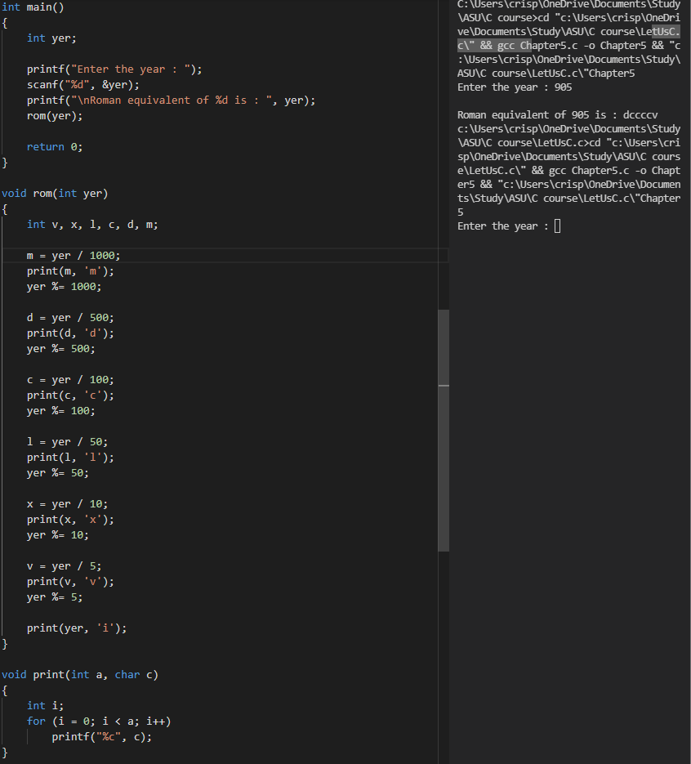Click the x = yer / 10 line

click(65, 503)
